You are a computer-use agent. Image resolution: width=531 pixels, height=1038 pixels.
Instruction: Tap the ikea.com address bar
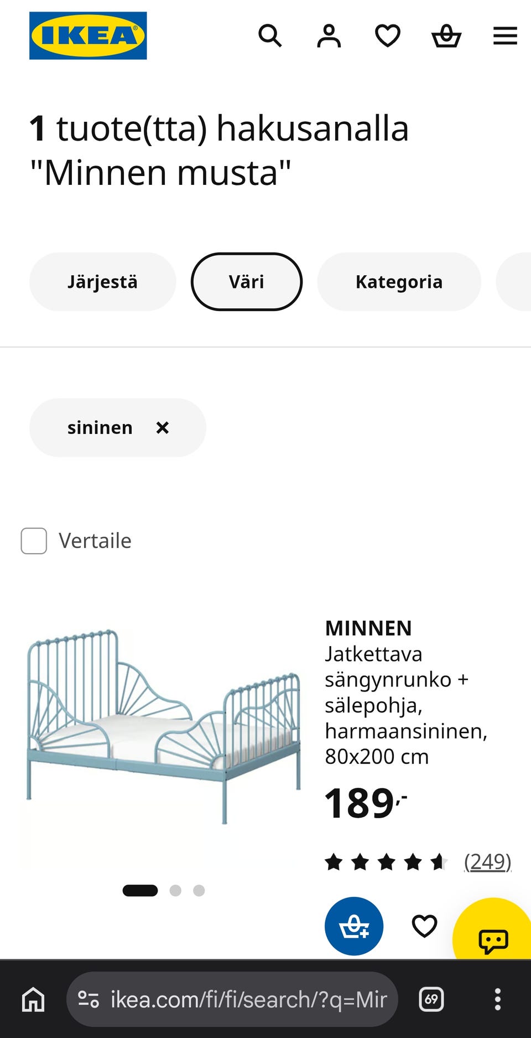click(x=232, y=1000)
